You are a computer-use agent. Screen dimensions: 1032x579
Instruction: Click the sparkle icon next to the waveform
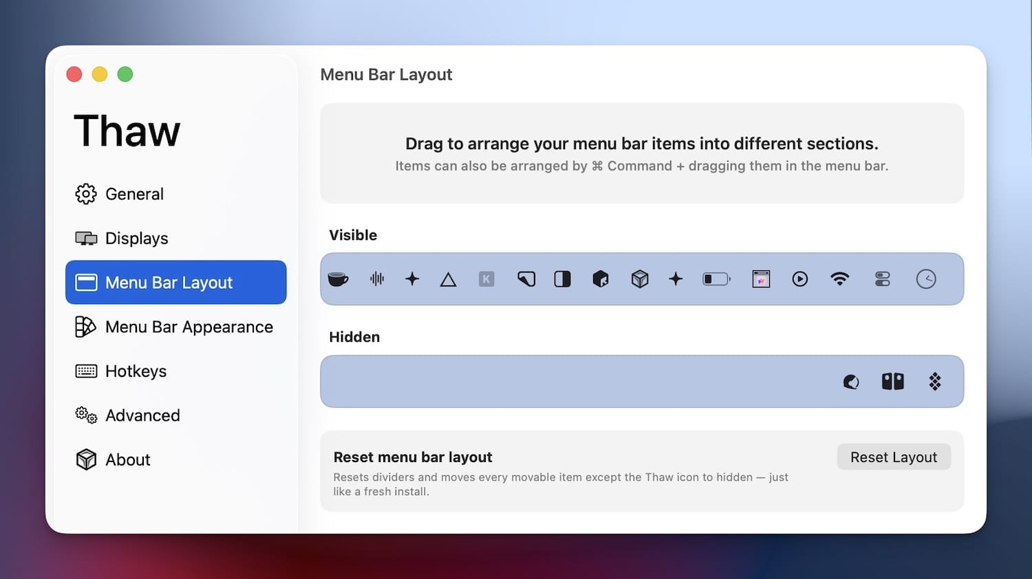412,278
